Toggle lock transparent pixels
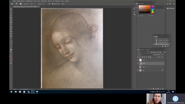This screenshot has width=185, height=104. pyautogui.click(x=143, y=57)
